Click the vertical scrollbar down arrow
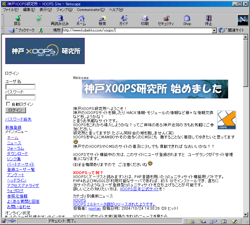This screenshot has width=250, height=225. (x=246, y=215)
